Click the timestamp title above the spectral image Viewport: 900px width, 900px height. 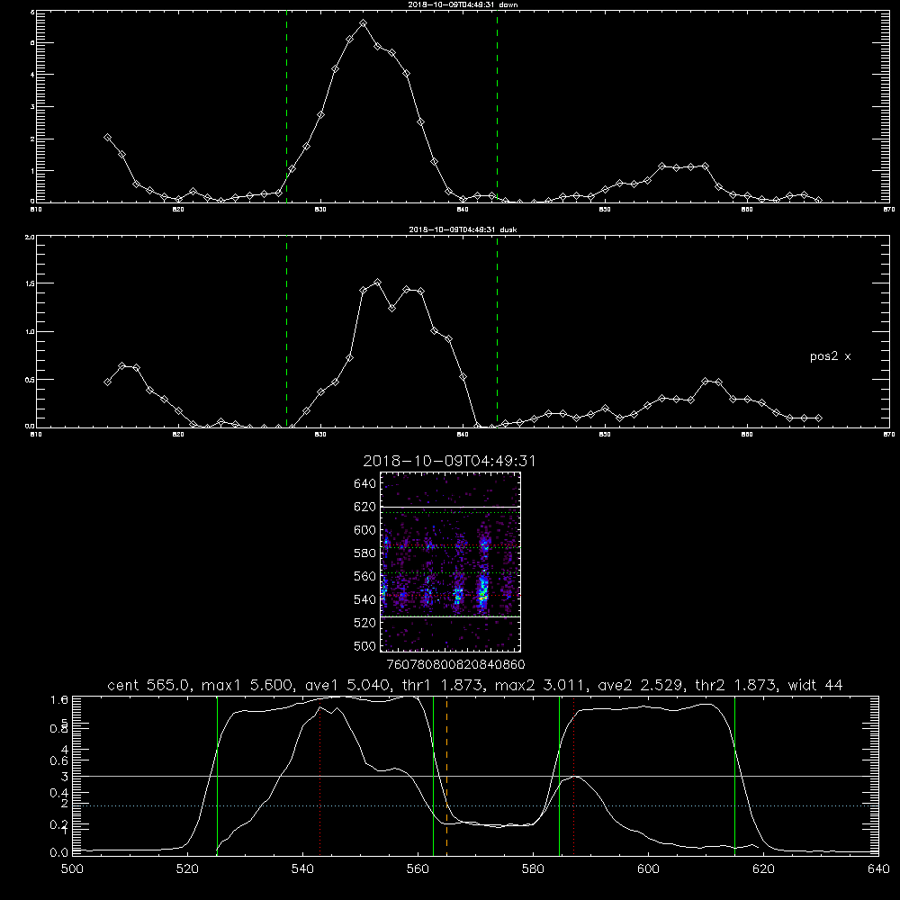[449, 461]
